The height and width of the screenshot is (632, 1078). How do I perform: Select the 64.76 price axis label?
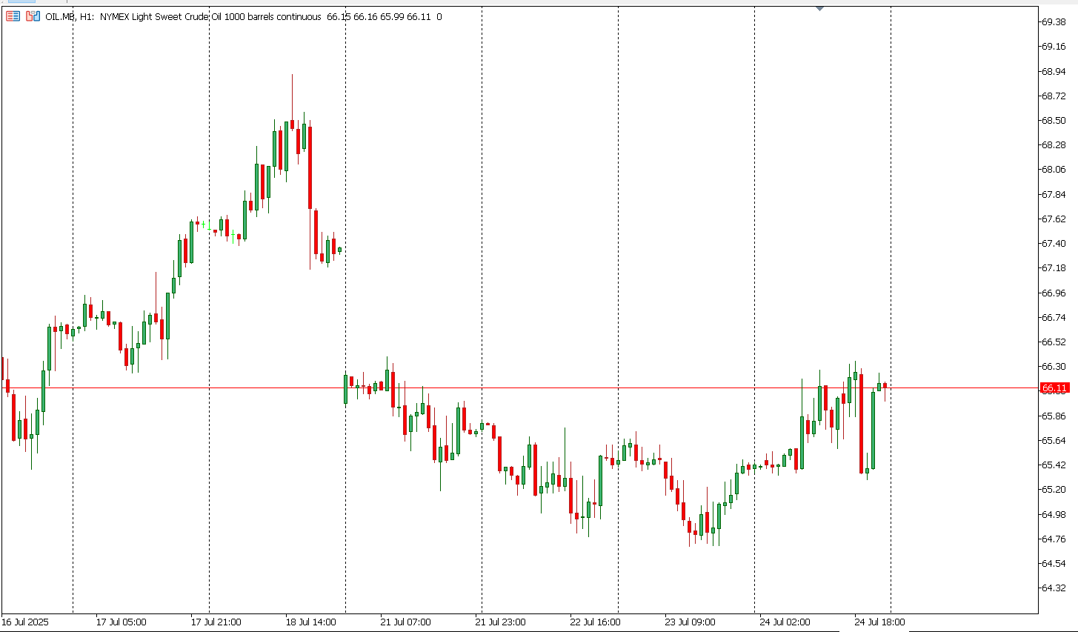tap(1054, 539)
